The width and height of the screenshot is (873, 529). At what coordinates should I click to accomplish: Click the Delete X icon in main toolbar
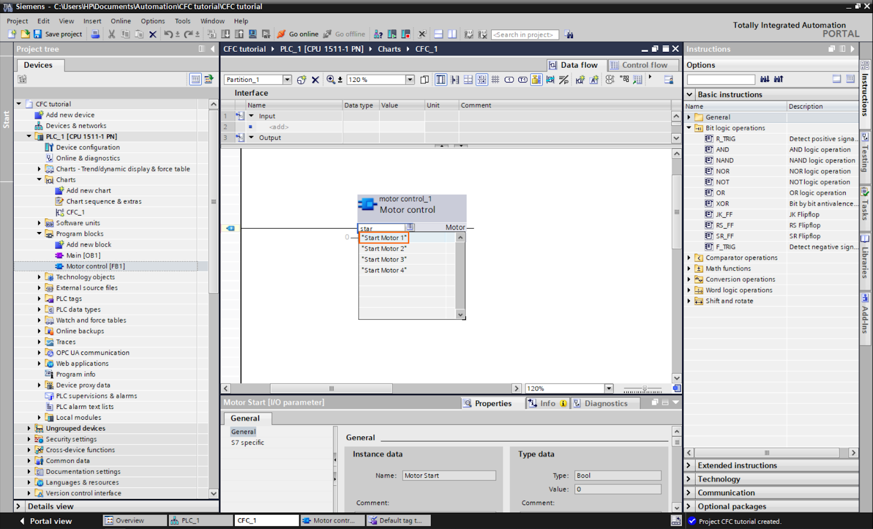(153, 34)
